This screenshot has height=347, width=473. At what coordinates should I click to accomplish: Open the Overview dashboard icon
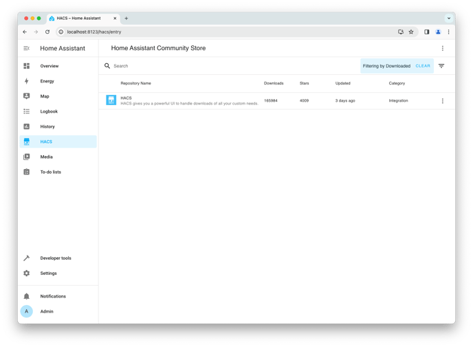tap(27, 66)
